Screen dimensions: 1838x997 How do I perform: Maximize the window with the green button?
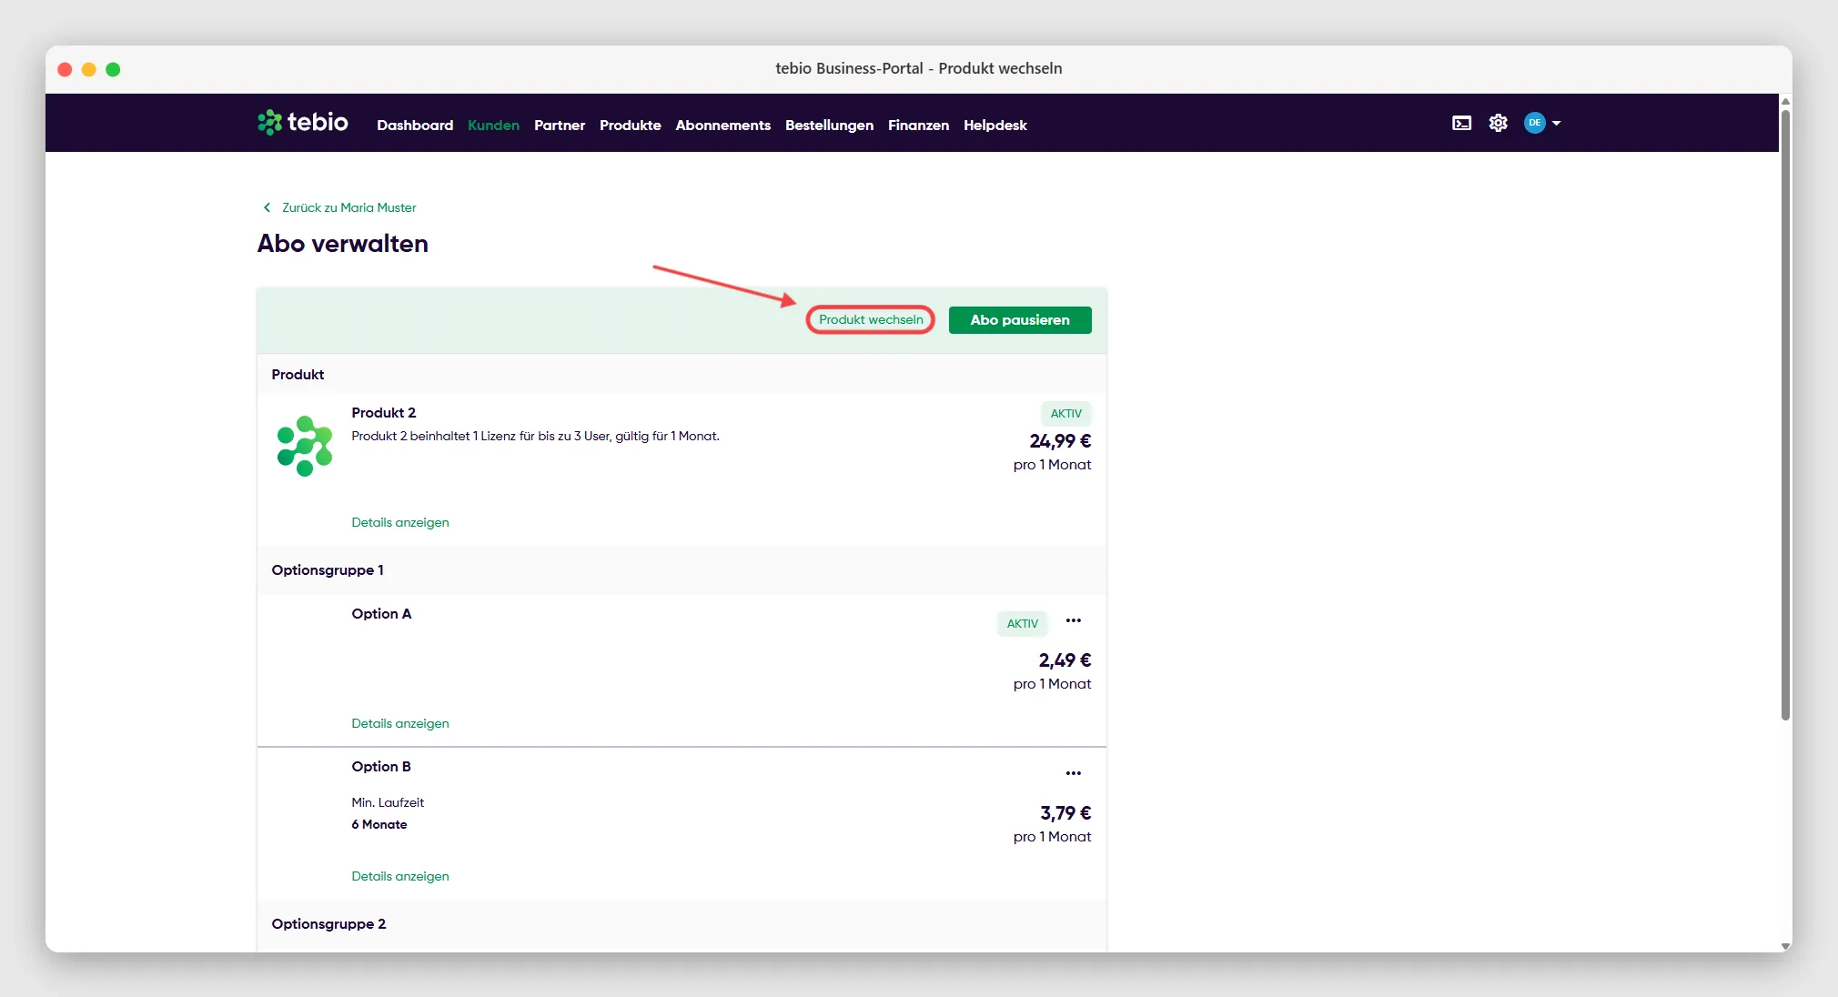point(113,69)
